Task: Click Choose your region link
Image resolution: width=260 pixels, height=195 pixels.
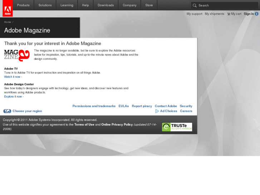Action: pos(27,111)
